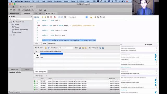This screenshot has width=167, height=94.
Task: Open macOS Spotlight search icon
Action: point(105,1)
